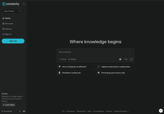Open the X (Twitter) social icon
Screen dimensions: 164x114
coord(20,111)
